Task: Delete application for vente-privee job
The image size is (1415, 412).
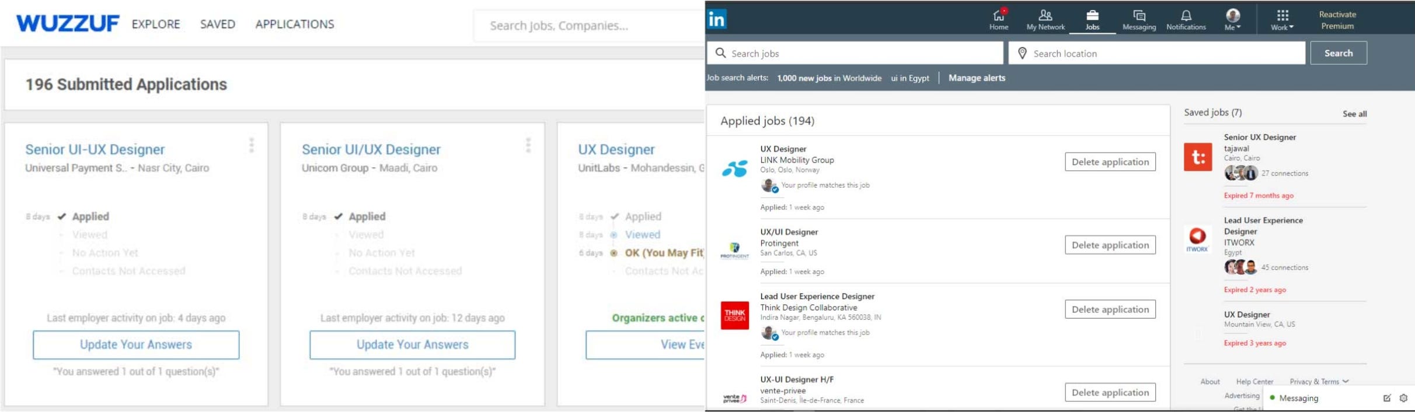Action: coord(1110,392)
